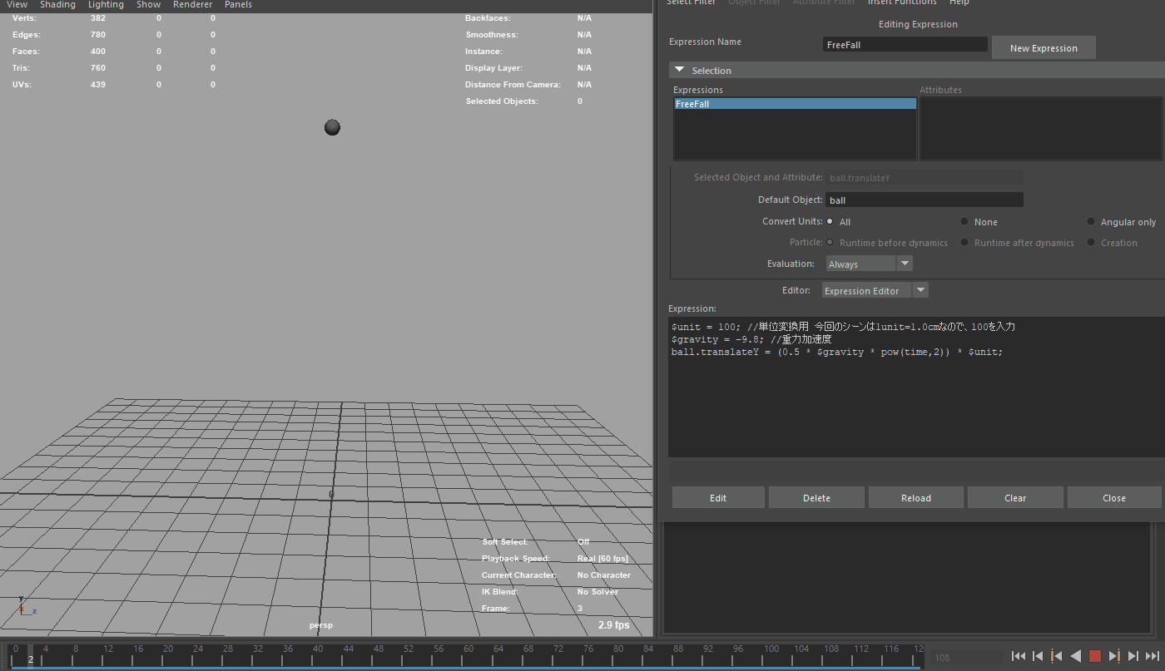Click the Delete button
This screenshot has height=671, width=1165.
click(816, 497)
